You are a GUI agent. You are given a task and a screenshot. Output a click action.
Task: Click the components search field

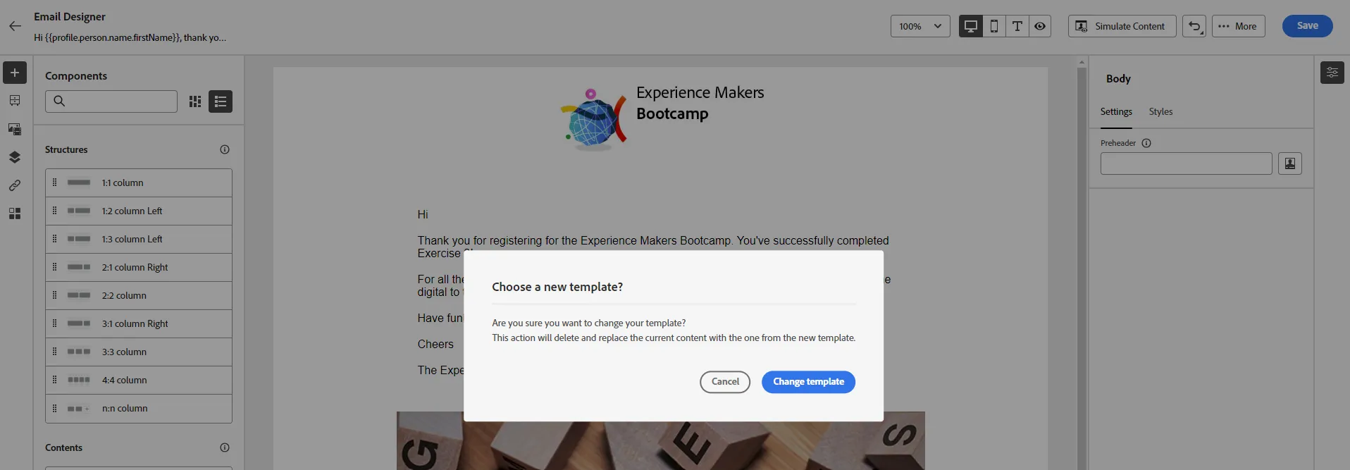click(x=111, y=101)
